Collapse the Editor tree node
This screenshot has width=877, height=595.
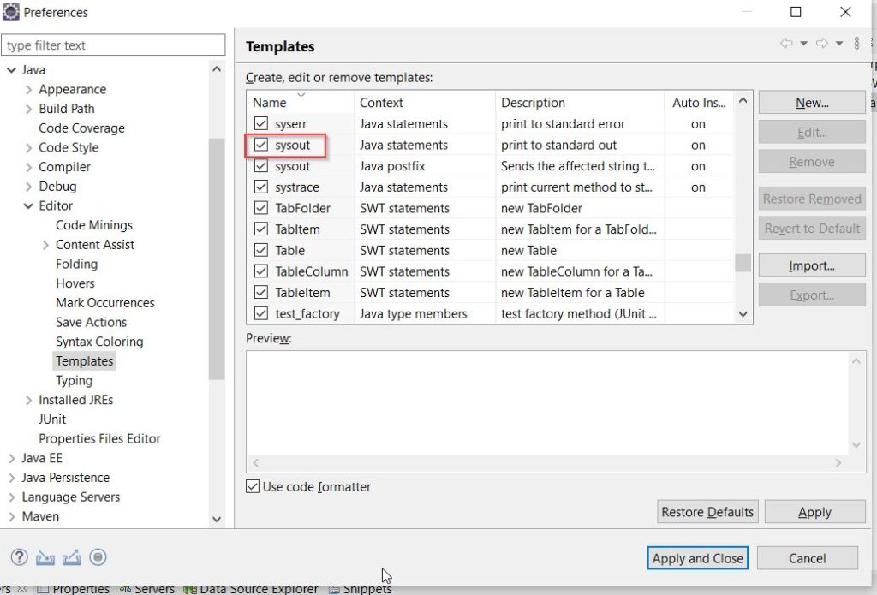[x=28, y=206]
